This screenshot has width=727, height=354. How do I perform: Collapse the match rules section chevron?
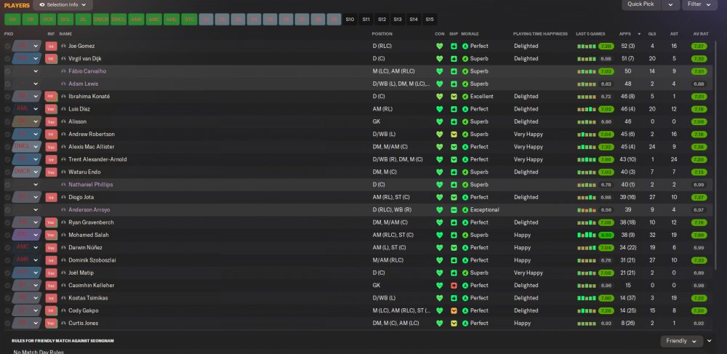pos(710,341)
